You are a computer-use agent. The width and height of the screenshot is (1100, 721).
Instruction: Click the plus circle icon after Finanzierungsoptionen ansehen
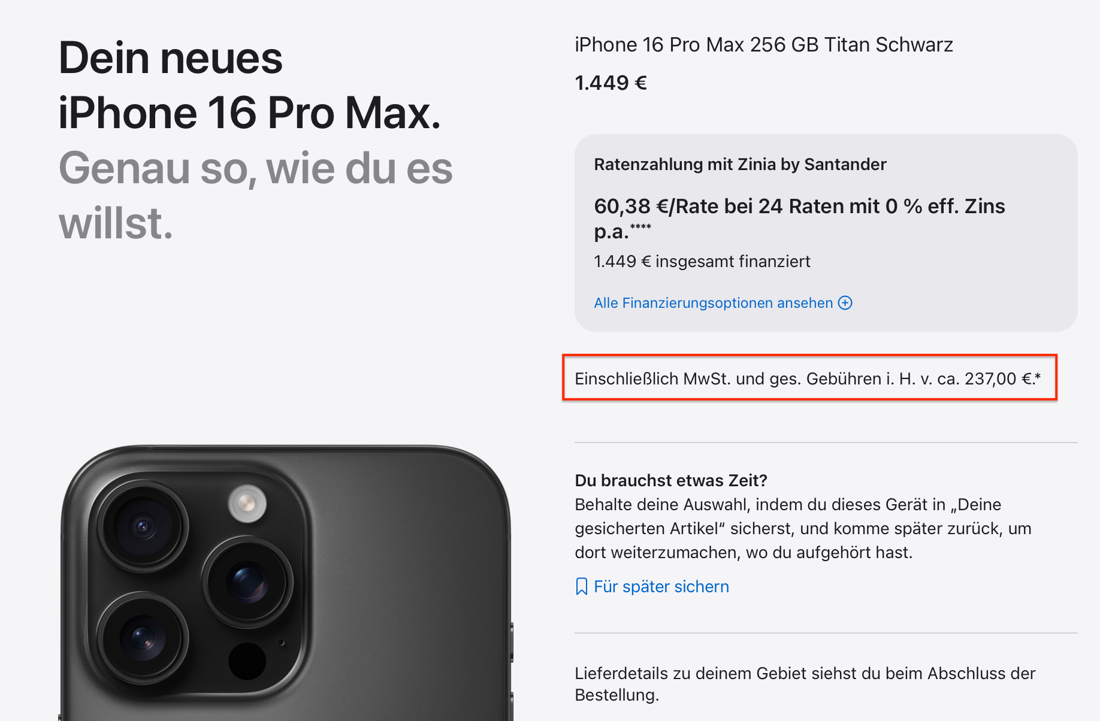pos(845,303)
